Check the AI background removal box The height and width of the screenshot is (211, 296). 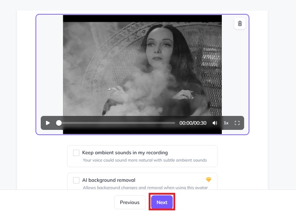(x=76, y=180)
